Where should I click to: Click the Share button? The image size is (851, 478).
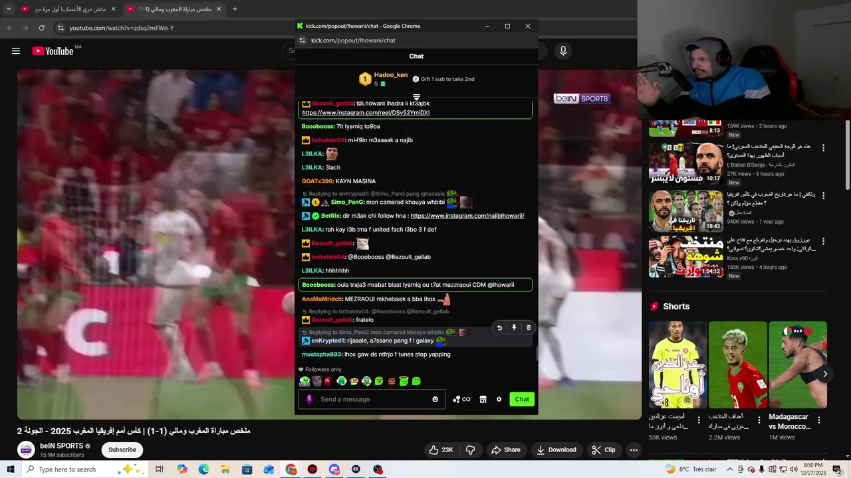[506, 449]
